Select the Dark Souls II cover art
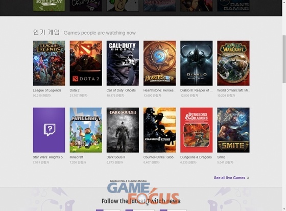286x211 pixels. pos(123,130)
